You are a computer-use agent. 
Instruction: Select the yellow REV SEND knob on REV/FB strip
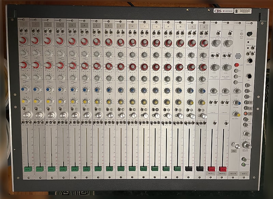236,114
